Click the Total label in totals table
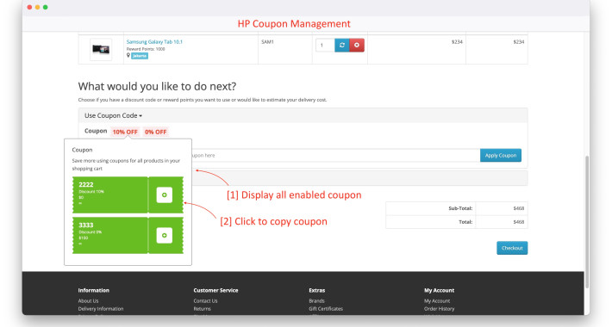 tap(465, 222)
